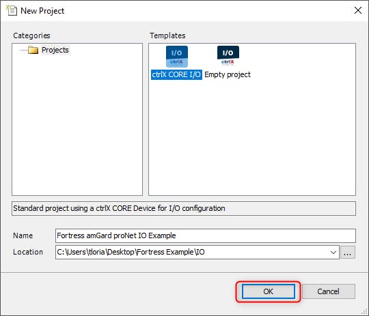This screenshot has height=316, width=369.
Task: Focus the Location path text field
Action: [192, 253]
